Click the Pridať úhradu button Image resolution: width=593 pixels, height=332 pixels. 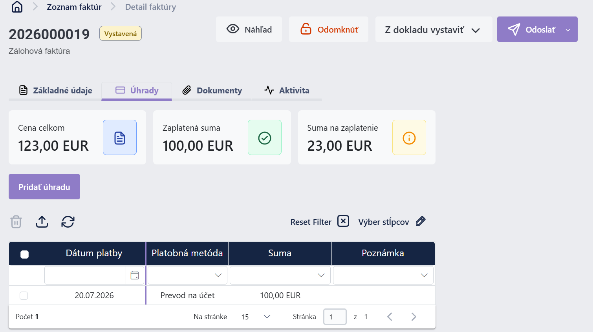click(x=44, y=187)
